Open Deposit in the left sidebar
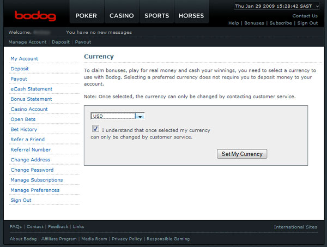327x247 pixels. click(20, 69)
